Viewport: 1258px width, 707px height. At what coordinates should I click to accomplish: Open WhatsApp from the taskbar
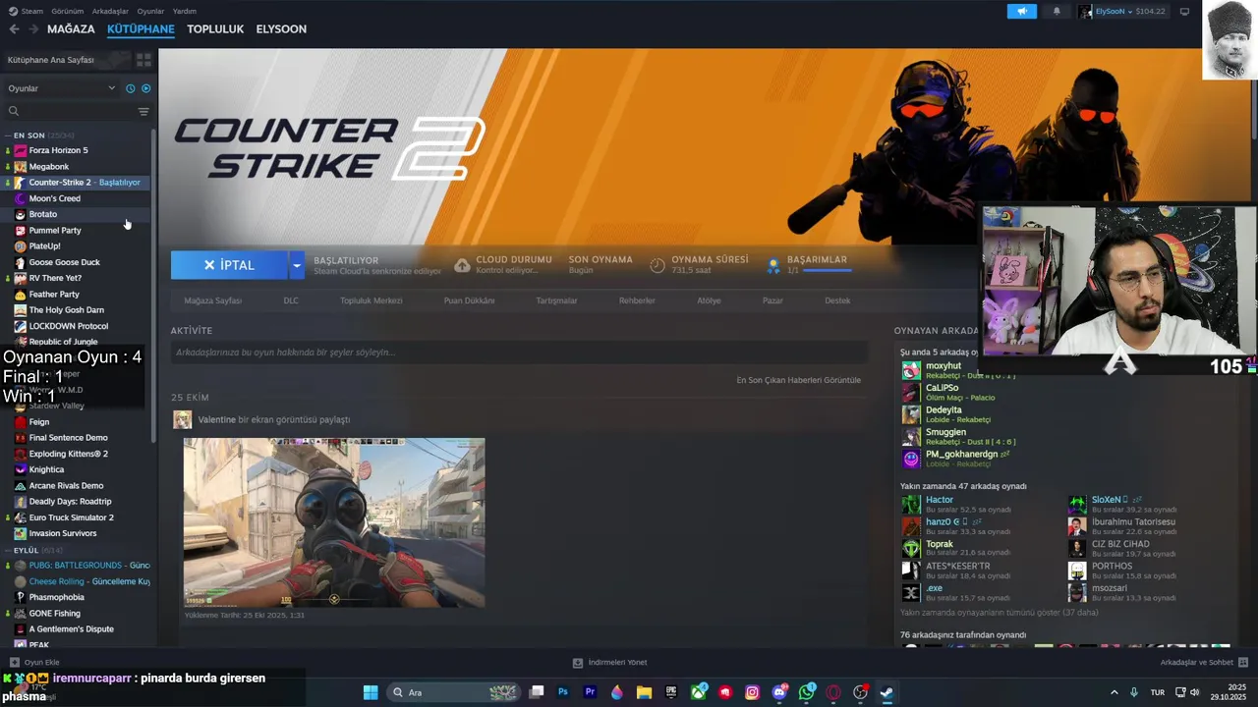pos(807,692)
